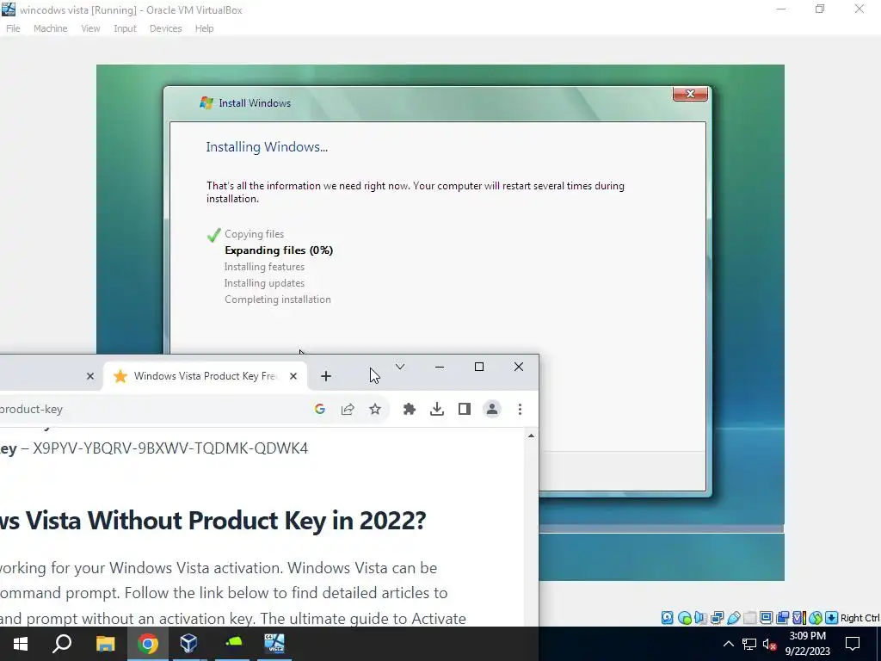Open the Chrome profile avatar
Viewport: 881px width, 661px height.
[492, 409]
